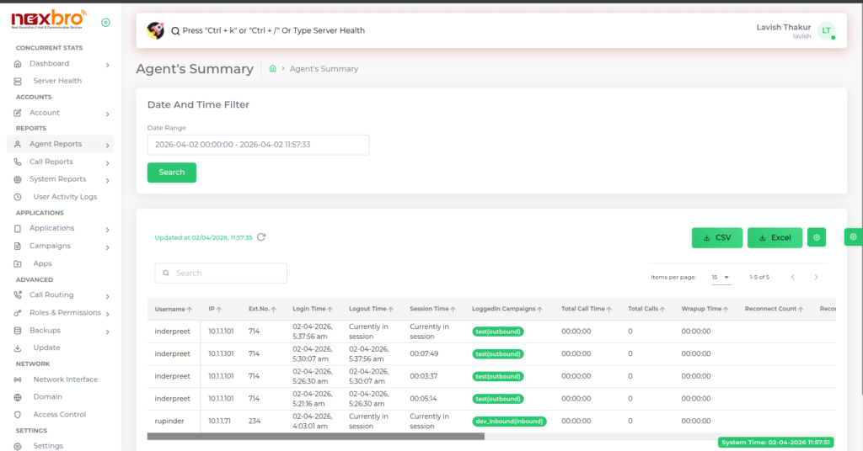This screenshot has height=451, width=863.
Task: Click the Date Range input field
Action: [x=258, y=145]
